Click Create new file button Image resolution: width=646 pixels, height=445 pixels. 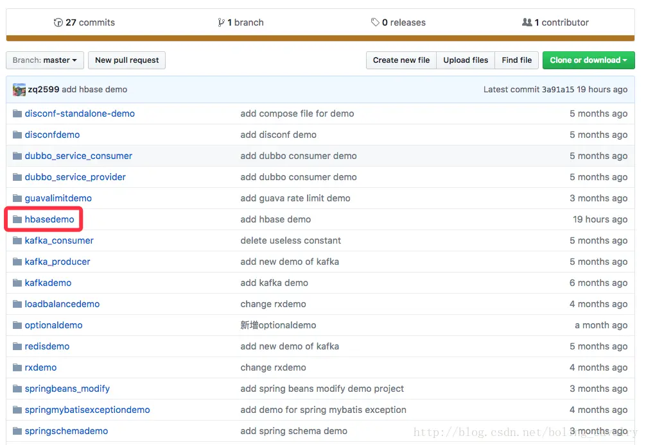401,60
